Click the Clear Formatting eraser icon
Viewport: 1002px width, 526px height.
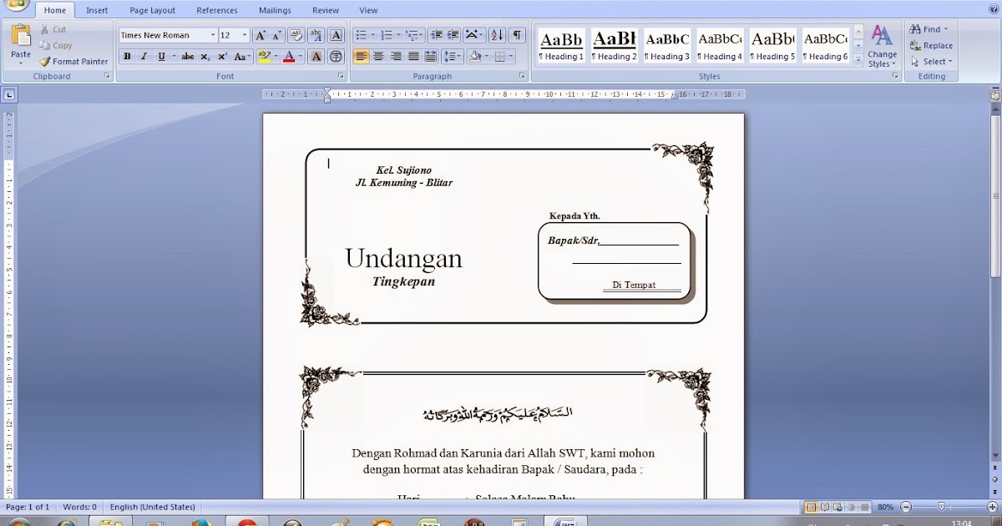[296, 35]
